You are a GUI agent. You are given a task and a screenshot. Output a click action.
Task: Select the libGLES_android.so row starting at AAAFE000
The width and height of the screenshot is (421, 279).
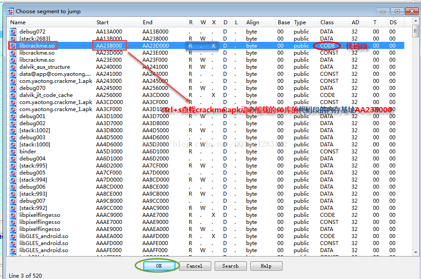(x=206, y=250)
